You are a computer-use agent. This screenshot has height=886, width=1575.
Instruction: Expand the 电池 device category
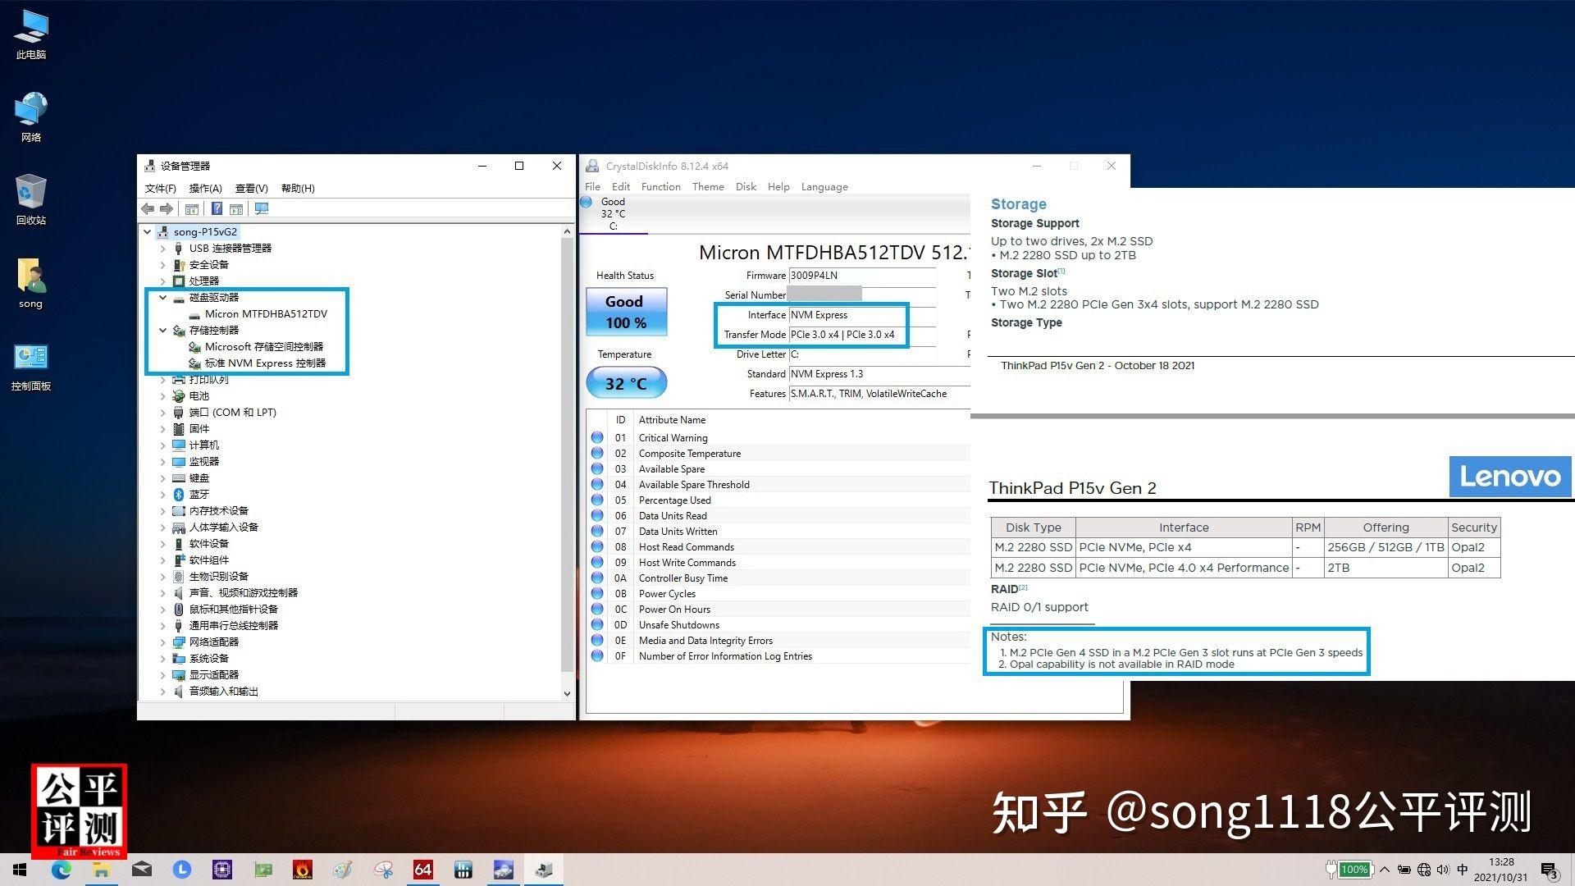pyautogui.click(x=162, y=395)
